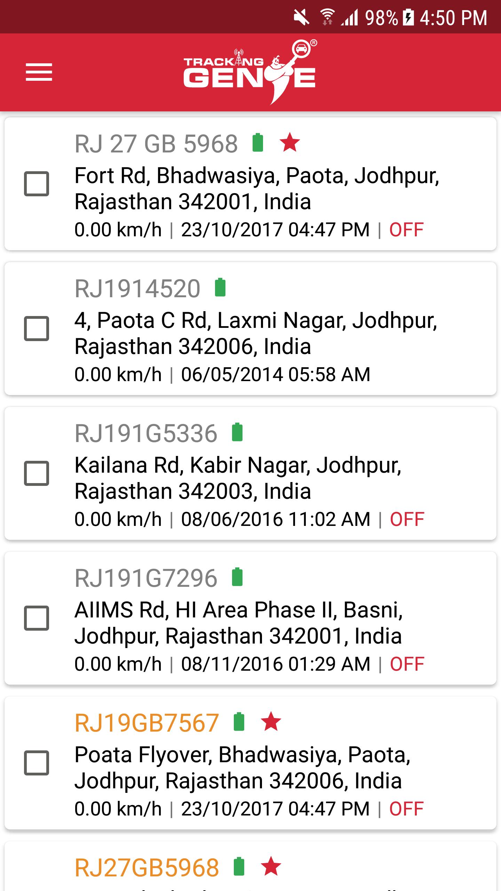The width and height of the screenshot is (501, 891).
Task: Tap the red star beside RJ27GB5968
Action: pos(271,866)
